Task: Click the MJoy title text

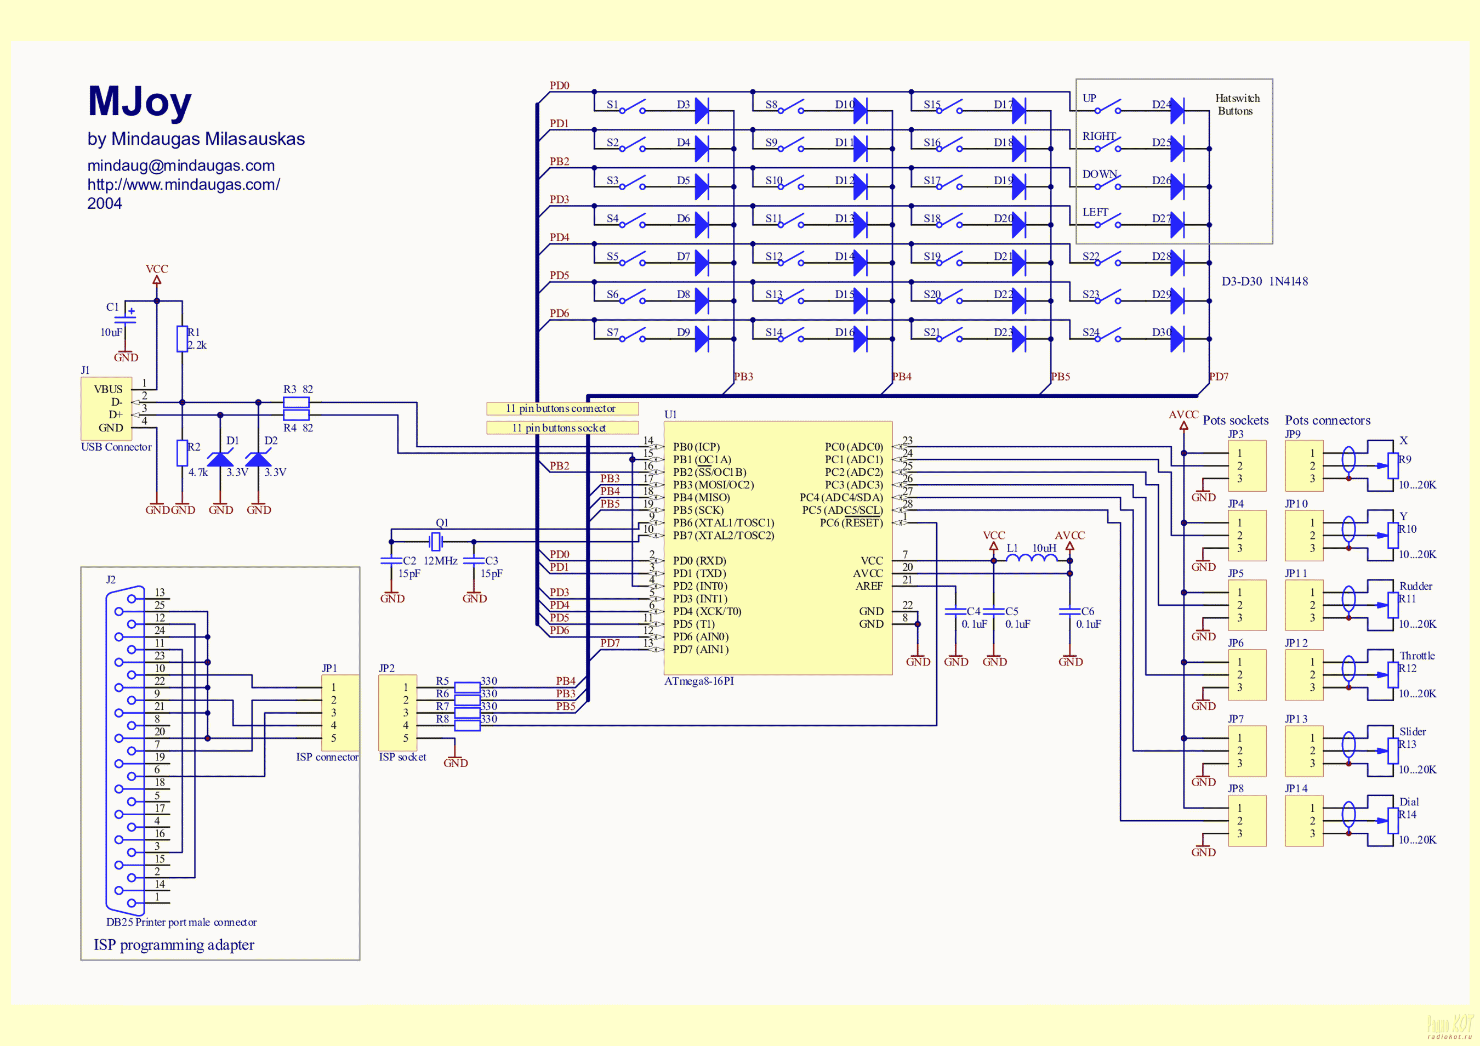Action: pyautogui.click(x=139, y=102)
